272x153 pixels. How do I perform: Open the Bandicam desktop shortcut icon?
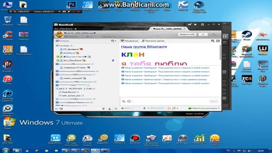[x=135, y=139]
